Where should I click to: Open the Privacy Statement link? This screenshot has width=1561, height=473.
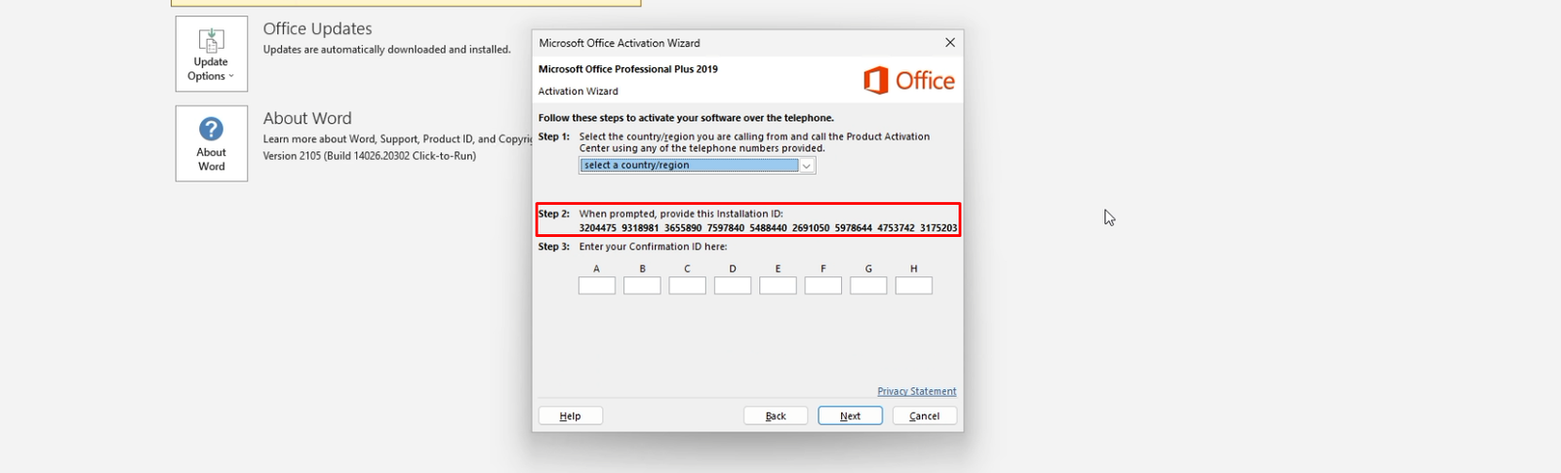pos(917,391)
